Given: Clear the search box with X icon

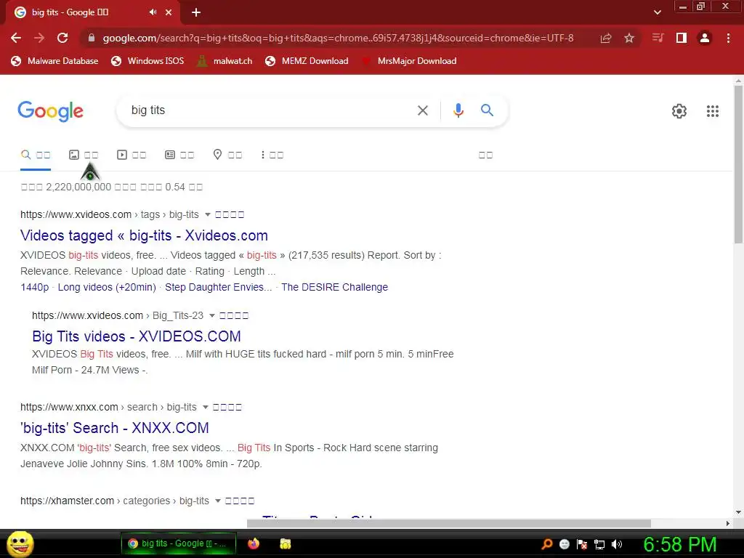Looking at the screenshot, I should coord(423,110).
